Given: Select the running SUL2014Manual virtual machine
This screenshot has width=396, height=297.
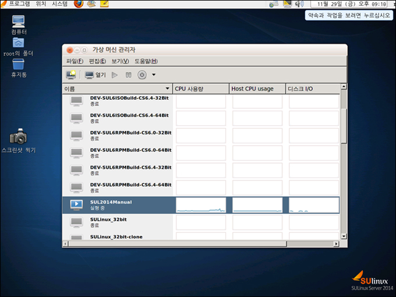Looking at the screenshot, I should coord(116,205).
